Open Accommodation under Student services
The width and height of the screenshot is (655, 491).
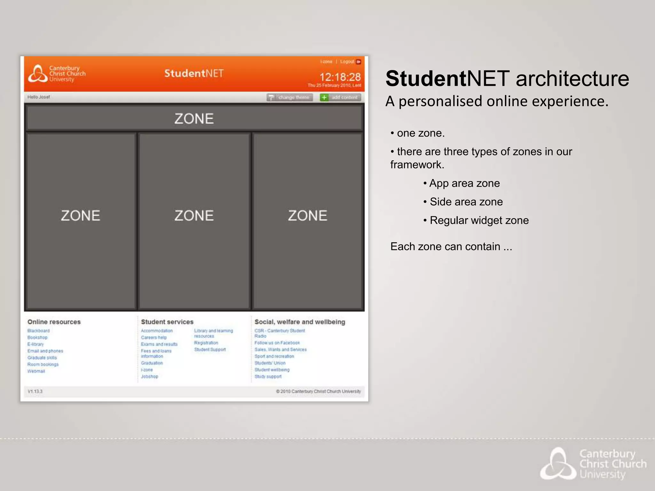click(157, 331)
